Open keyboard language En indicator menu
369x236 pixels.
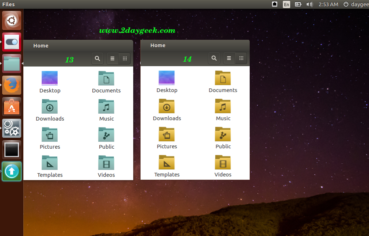(287, 4)
